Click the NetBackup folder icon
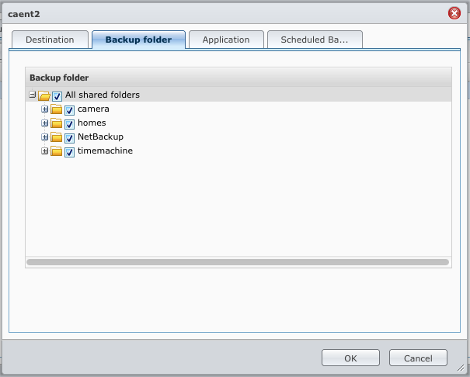 (57, 137)
